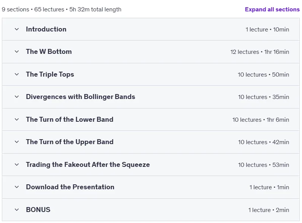Open The Turn of the Upper Band heading

[70, 142]
